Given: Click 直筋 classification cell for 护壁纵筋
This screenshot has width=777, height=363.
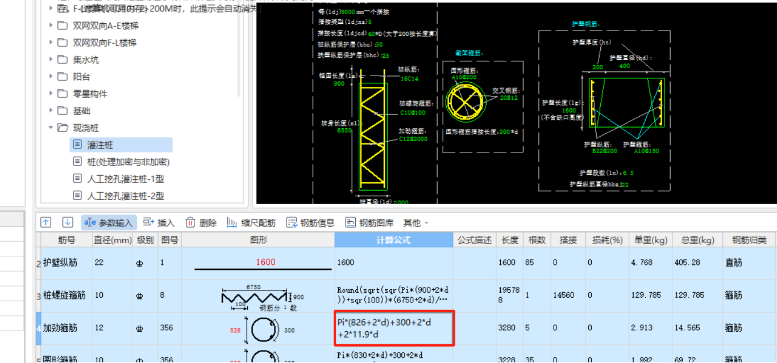Looking at the screenshot, I should click(x=749, y=263).
